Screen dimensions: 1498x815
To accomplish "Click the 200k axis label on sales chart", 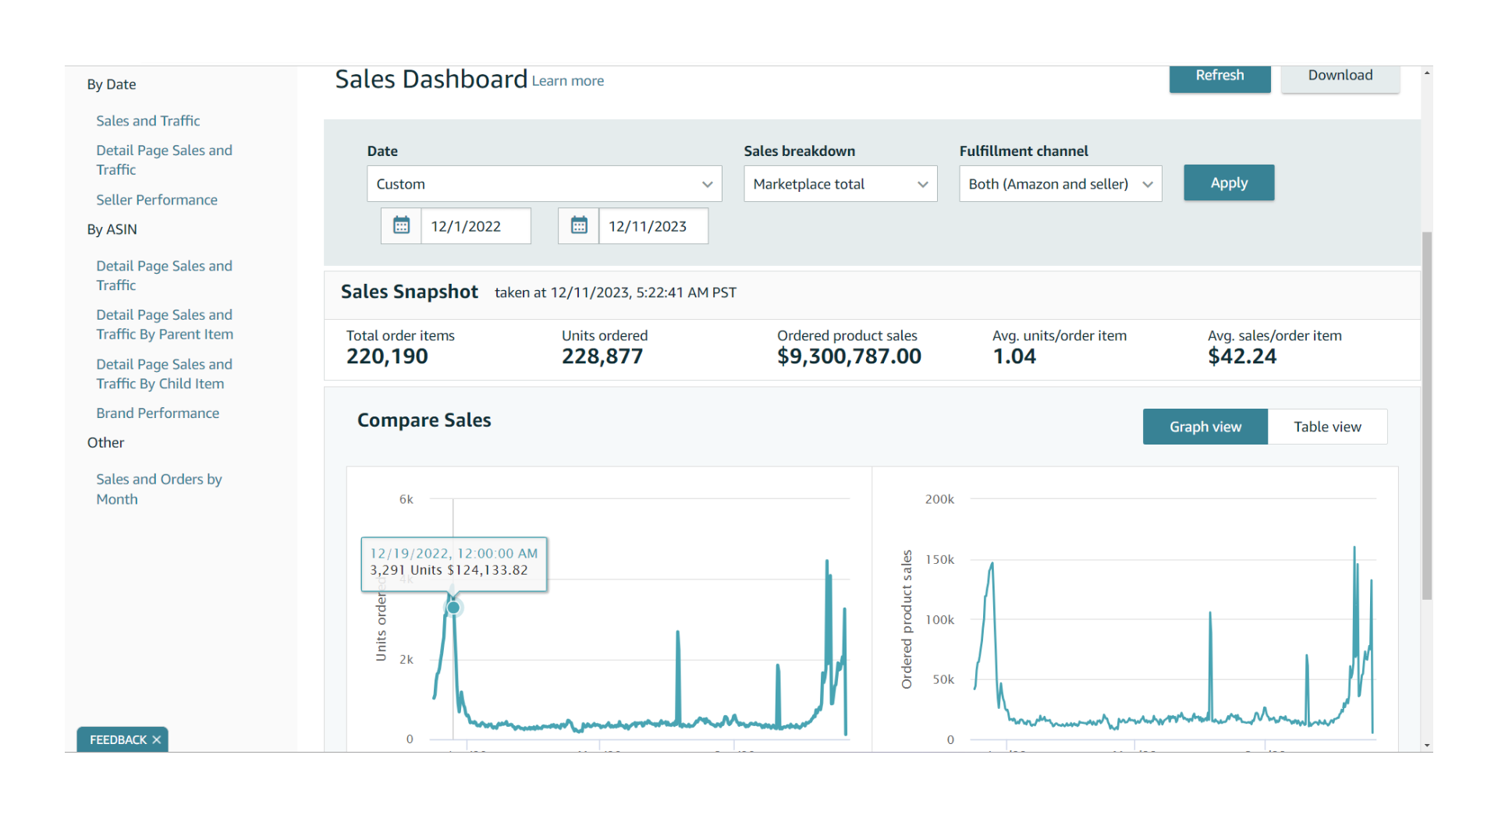I will pos(939,499).
